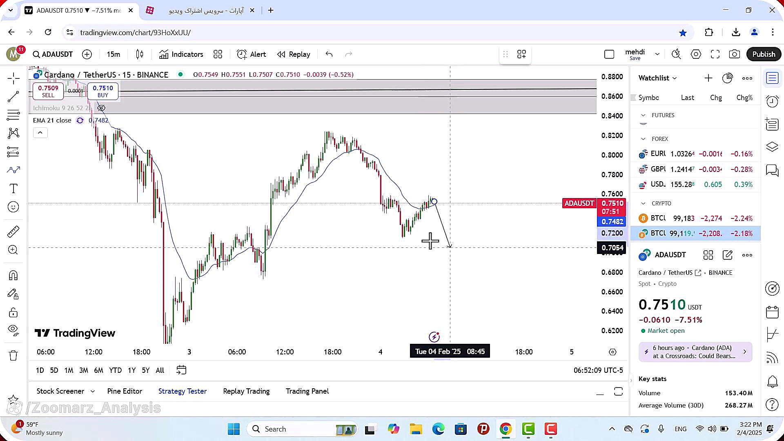Open watchlist advanced view icon
This screenshot has height=441, width=784.
point(728,78)
